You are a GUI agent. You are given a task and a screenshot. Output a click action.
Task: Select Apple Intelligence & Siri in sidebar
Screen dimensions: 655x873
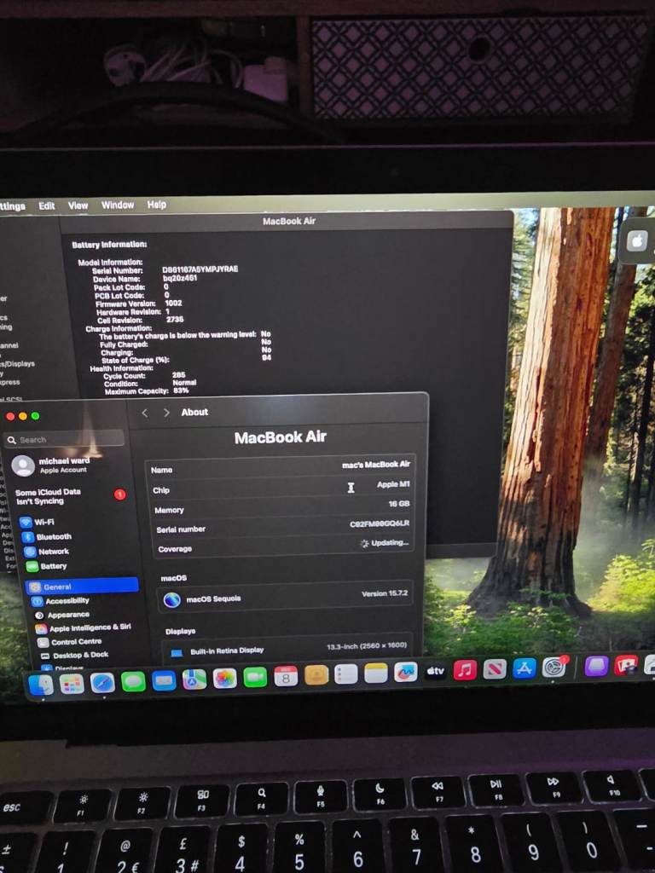click(x=84, y=627)
